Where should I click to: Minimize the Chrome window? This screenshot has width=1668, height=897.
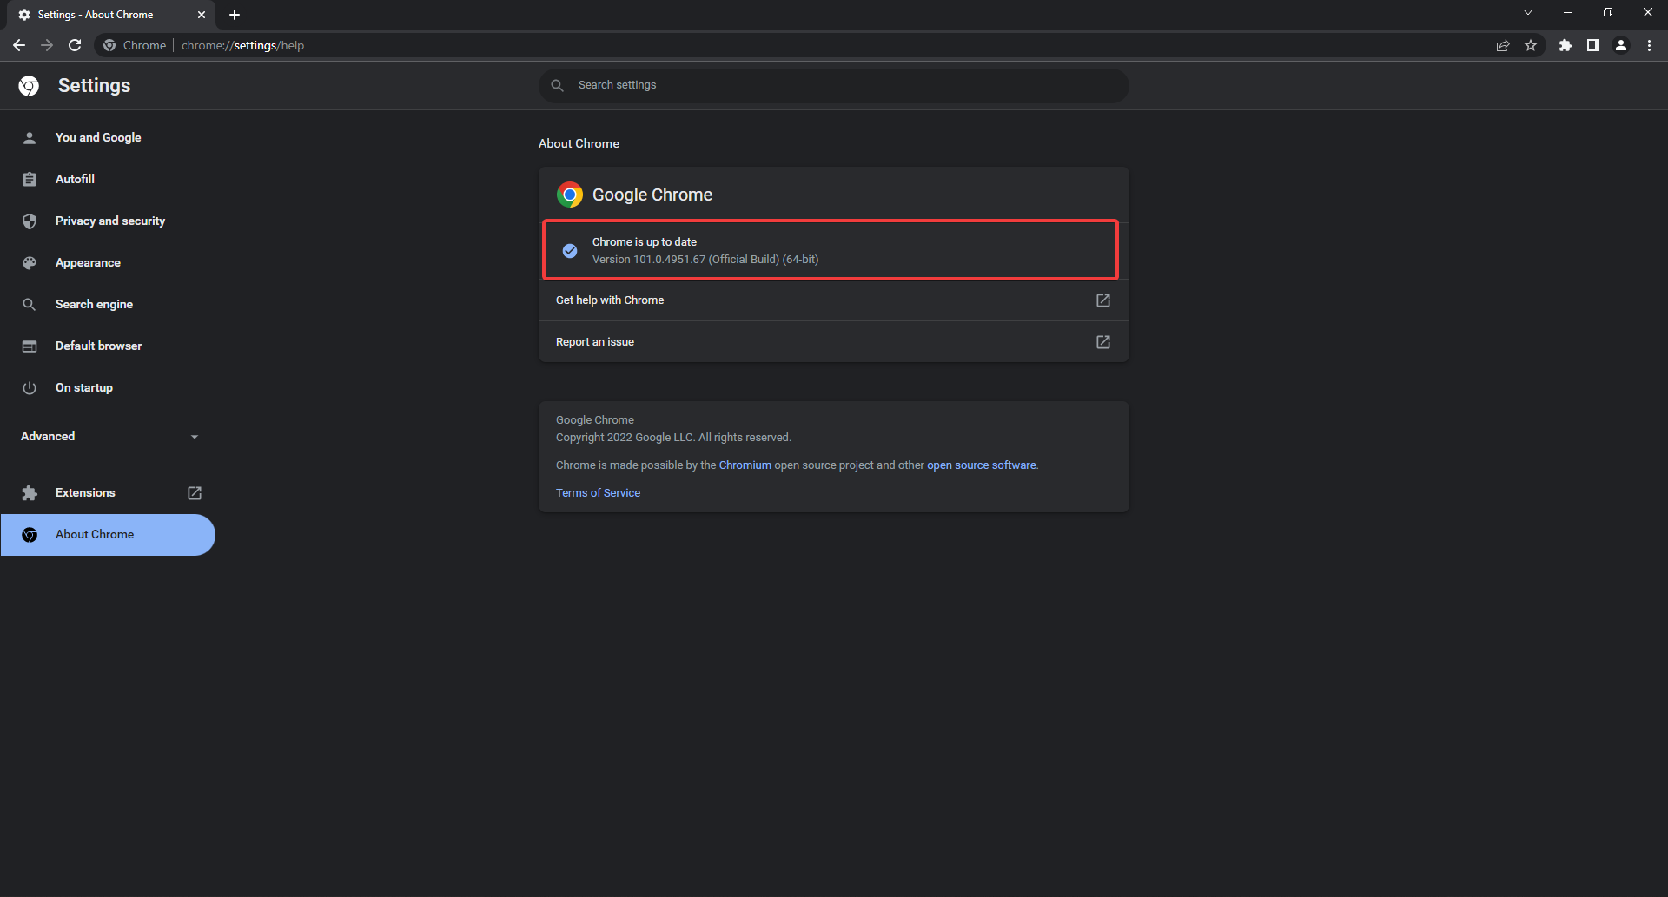click(x=1568, y=13)
